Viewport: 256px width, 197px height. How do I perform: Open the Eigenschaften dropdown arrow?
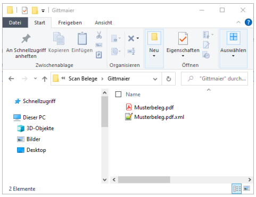[x=183, y=56]
